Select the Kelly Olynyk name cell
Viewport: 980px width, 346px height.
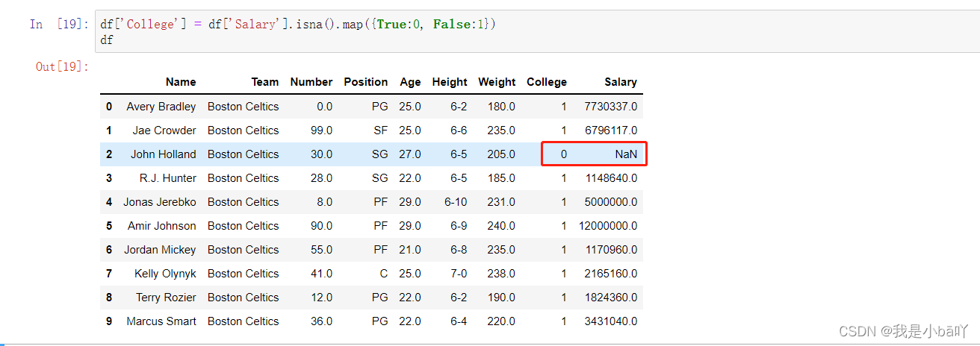pyautogui.click(x=165, y=274)
